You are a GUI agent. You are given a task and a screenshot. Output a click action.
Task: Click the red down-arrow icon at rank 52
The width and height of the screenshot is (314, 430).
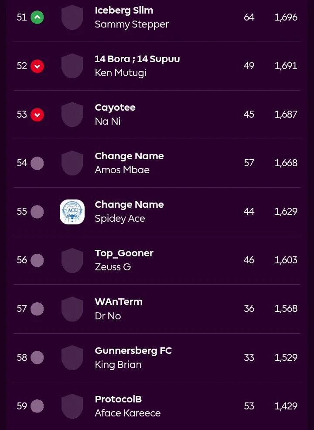coord(37,66)
